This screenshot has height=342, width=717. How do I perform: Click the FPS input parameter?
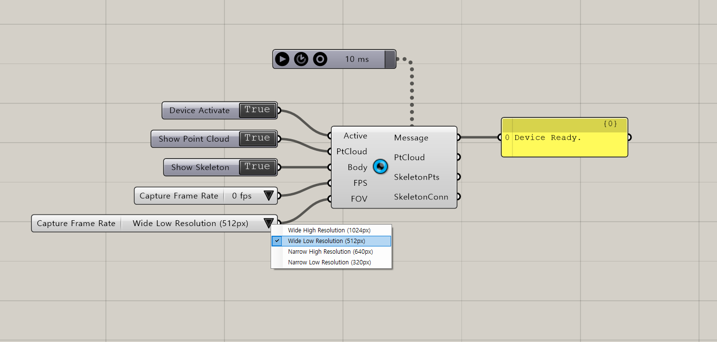pos(360,183)
